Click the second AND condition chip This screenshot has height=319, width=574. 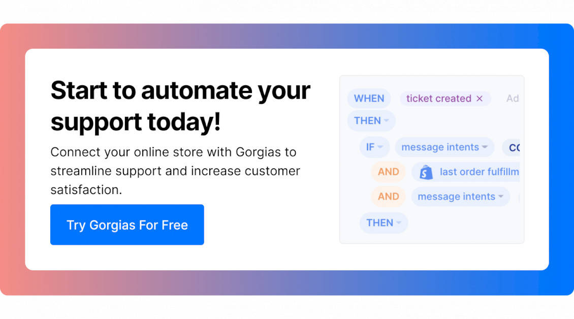point(388,197)
